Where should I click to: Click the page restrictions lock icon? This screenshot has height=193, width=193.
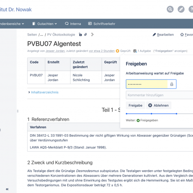[80, 35]
